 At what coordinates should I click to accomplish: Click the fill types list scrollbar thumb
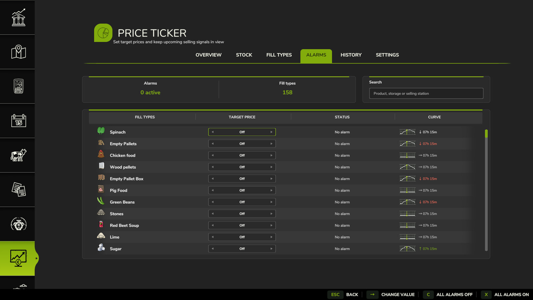(486, 134)
